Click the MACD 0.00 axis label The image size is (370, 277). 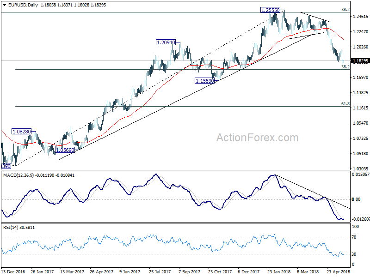356,199
